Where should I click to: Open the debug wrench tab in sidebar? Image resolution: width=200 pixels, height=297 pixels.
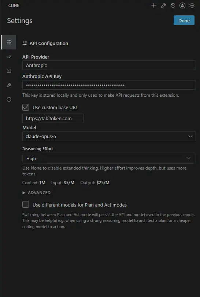click(9, 85)
